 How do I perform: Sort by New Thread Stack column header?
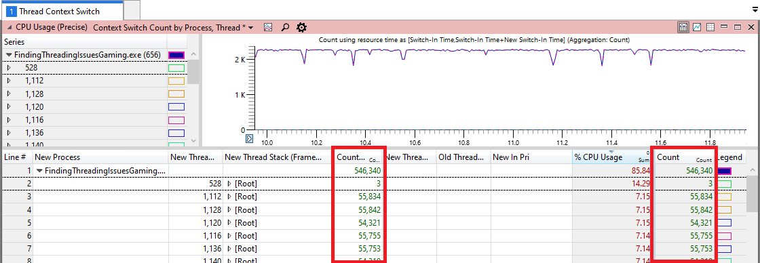coord(278,157)
